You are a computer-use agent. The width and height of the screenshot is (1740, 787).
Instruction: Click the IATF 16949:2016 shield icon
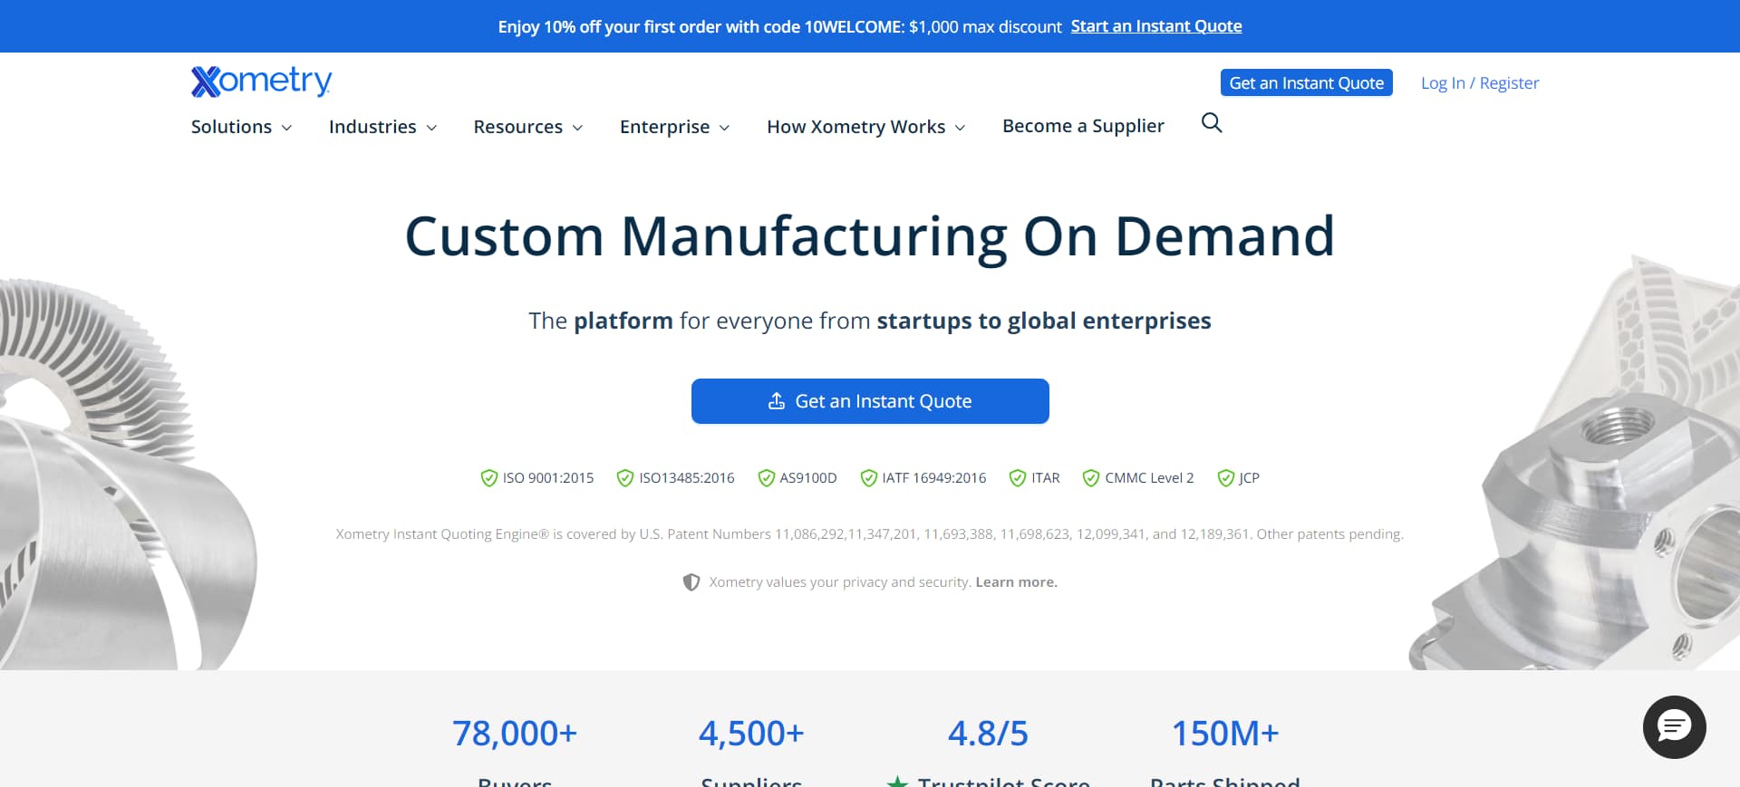coord(869,478)
